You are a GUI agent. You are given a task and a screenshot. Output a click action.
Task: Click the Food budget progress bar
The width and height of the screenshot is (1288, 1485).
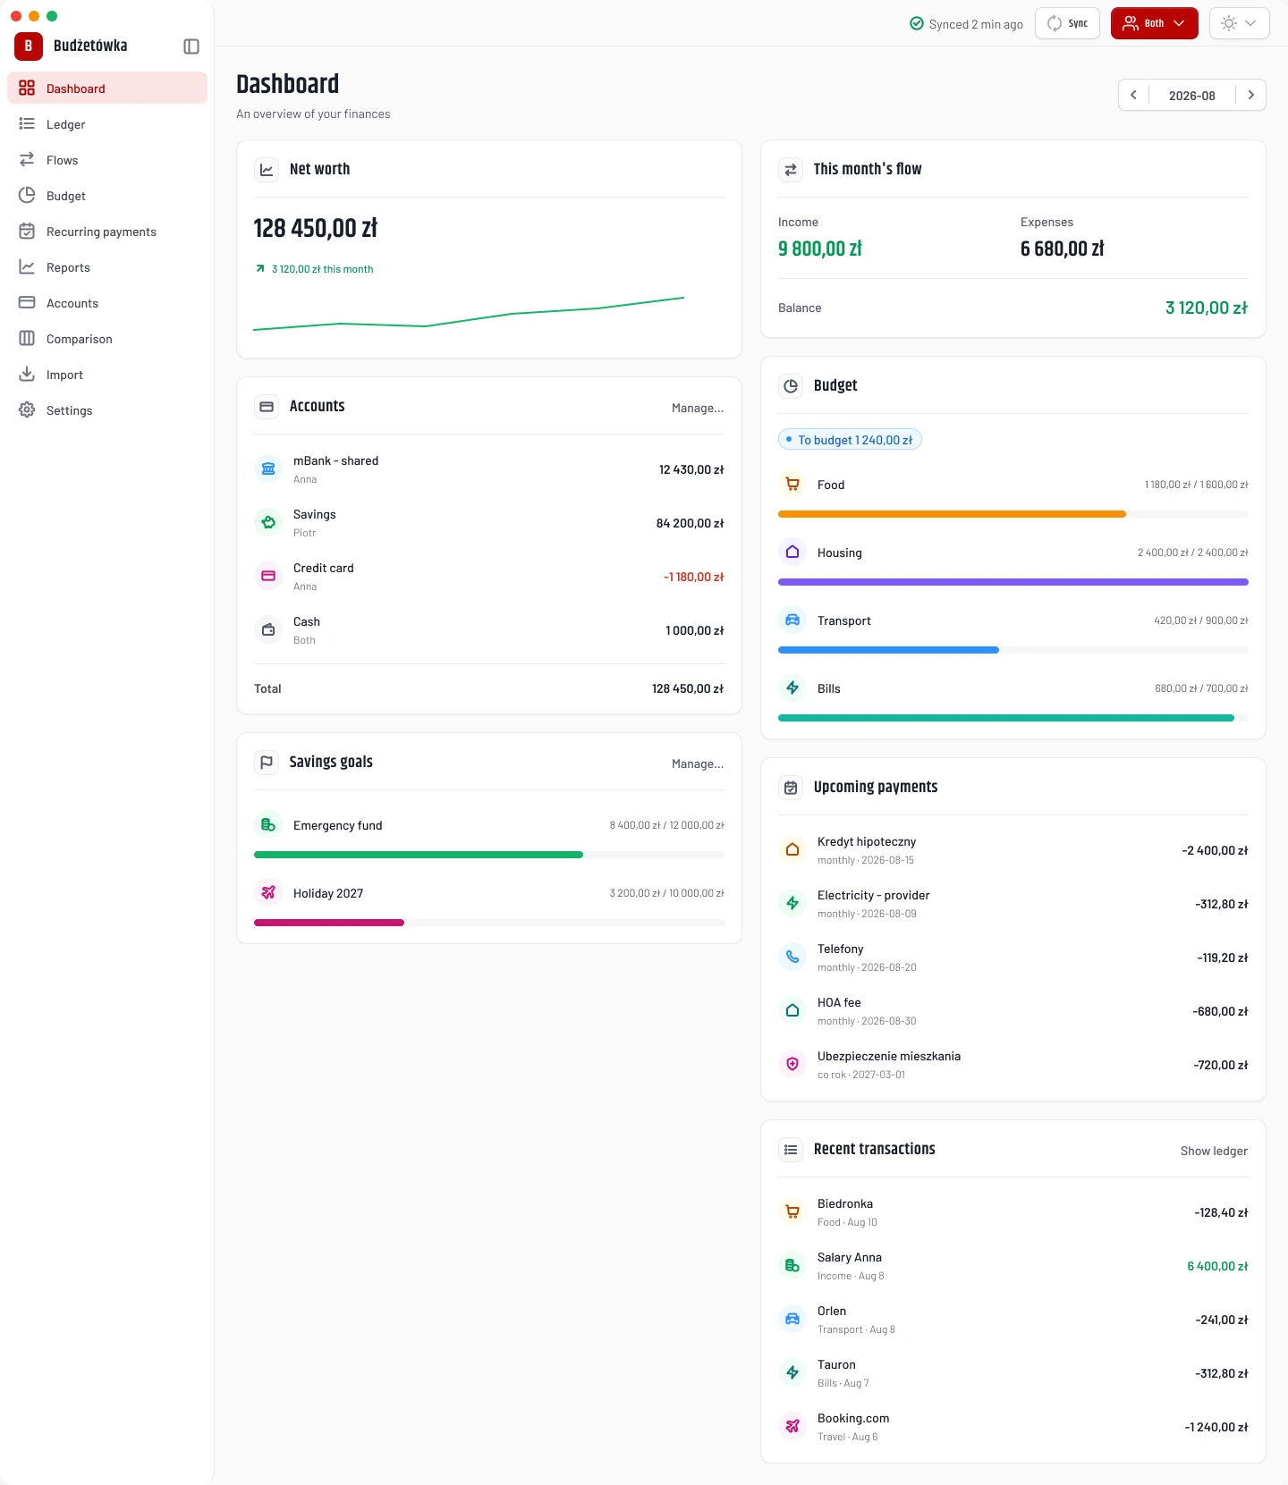click(x=1013, y=514)
